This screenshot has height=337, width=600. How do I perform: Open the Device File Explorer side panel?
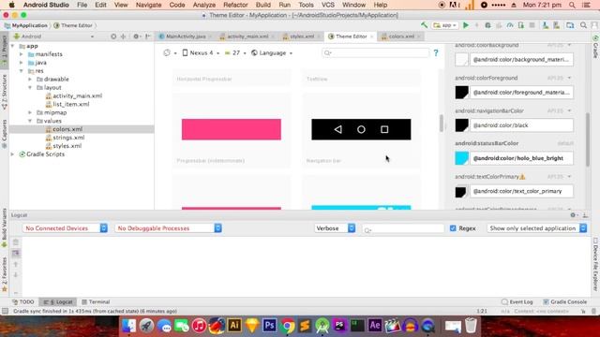[595, 264]
